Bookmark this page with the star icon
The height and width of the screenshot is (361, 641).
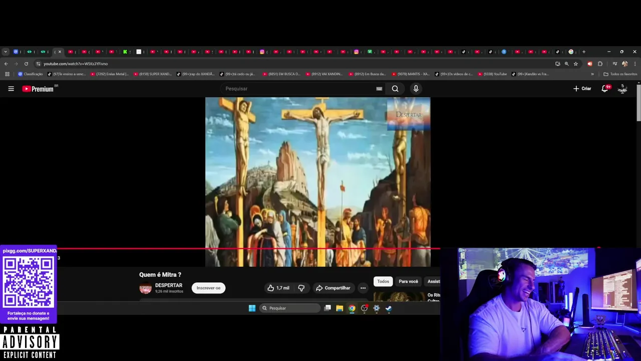(x=576, y=64)
